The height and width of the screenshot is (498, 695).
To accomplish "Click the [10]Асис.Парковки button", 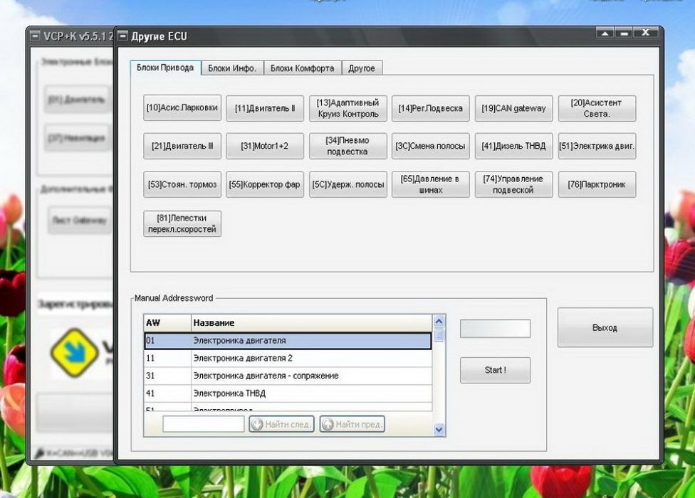I will click(182, 108).
